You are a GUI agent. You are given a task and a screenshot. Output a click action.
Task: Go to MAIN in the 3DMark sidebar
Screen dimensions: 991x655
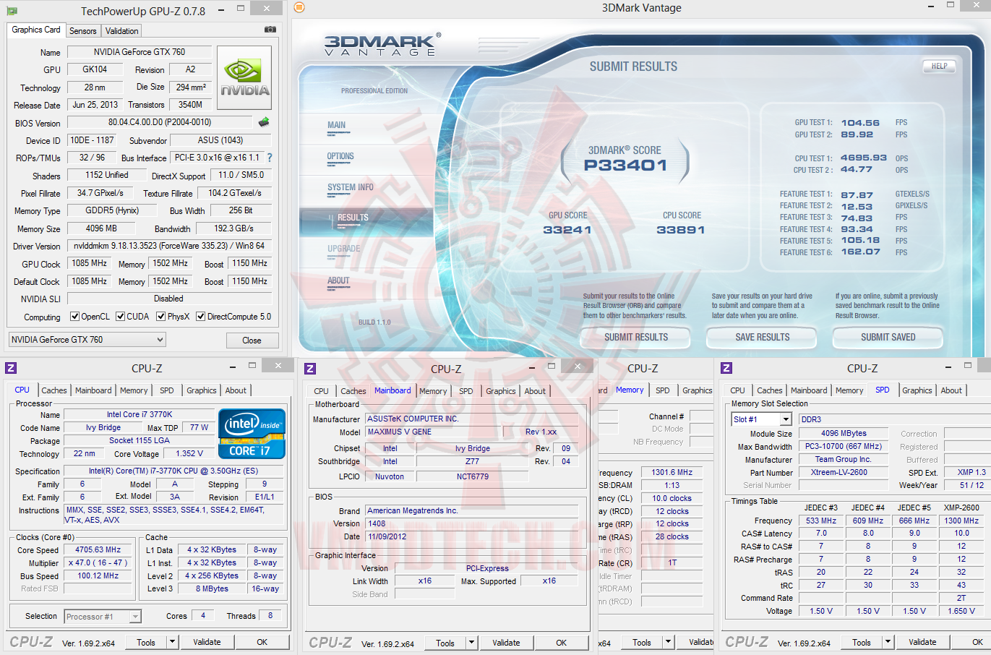(x=337, y=125)
